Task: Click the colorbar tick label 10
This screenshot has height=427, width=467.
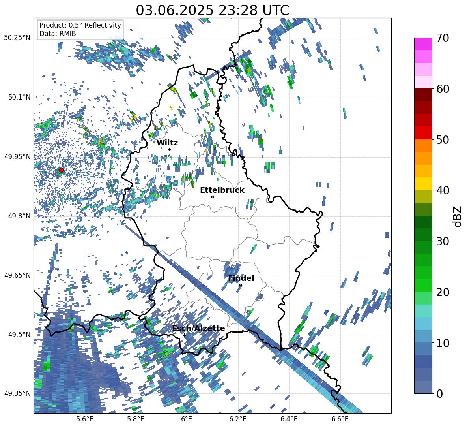Action: tap(442, 343)
